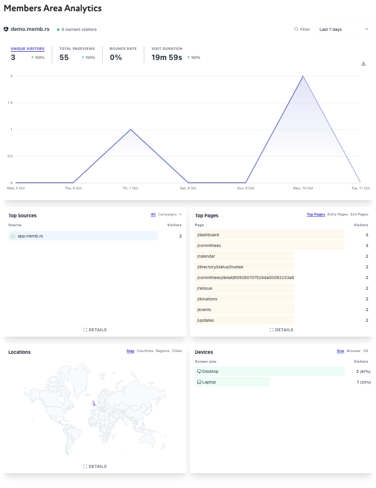Viewport: 376px width, 488px height.
Task: Select the Unique Visitors metric
Action: pos(27,49)
